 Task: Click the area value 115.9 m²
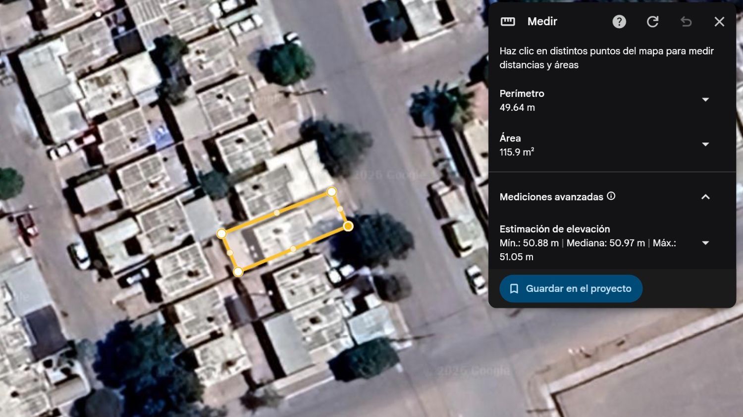517,152
